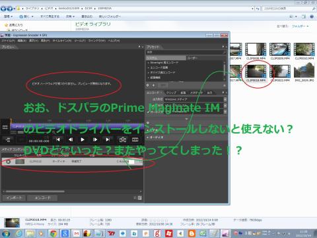The image size is (317, 238).
Task: Open the Windows Start button
Action: [x=6, y=233]
